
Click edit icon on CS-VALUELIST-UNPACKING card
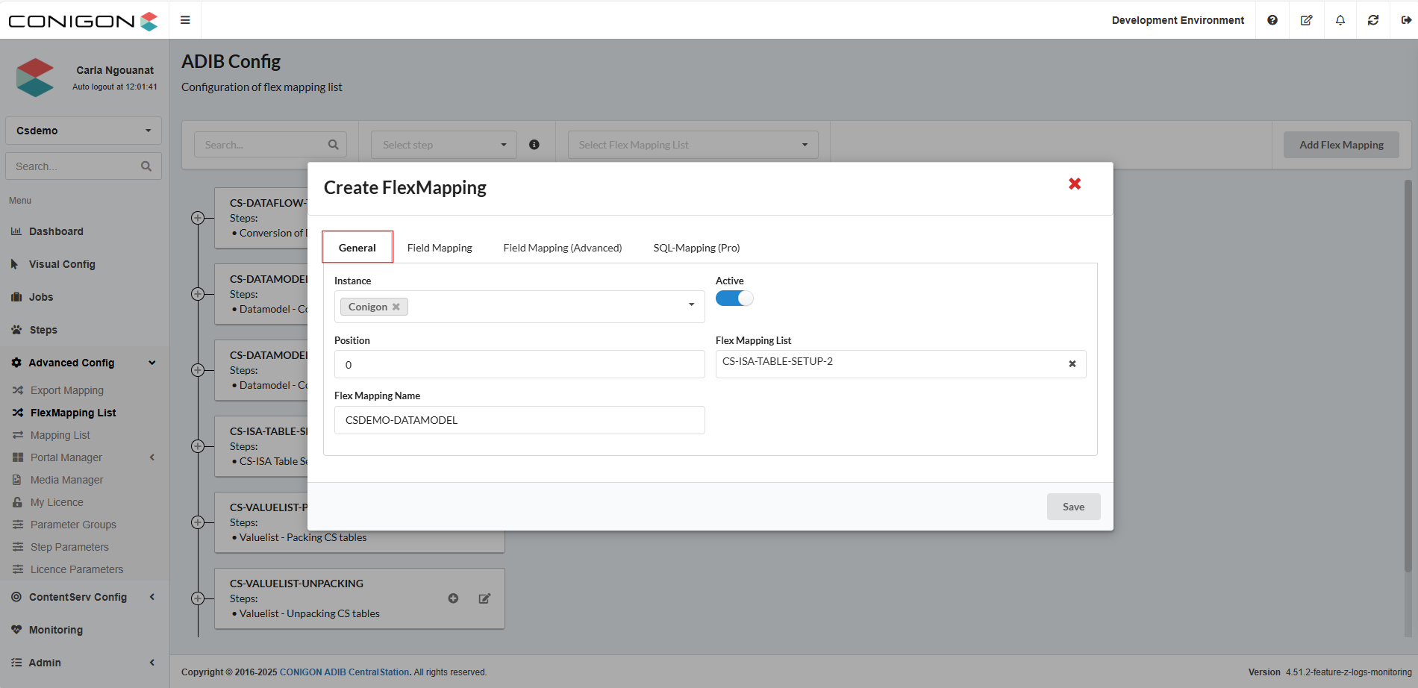coord(484,598)
